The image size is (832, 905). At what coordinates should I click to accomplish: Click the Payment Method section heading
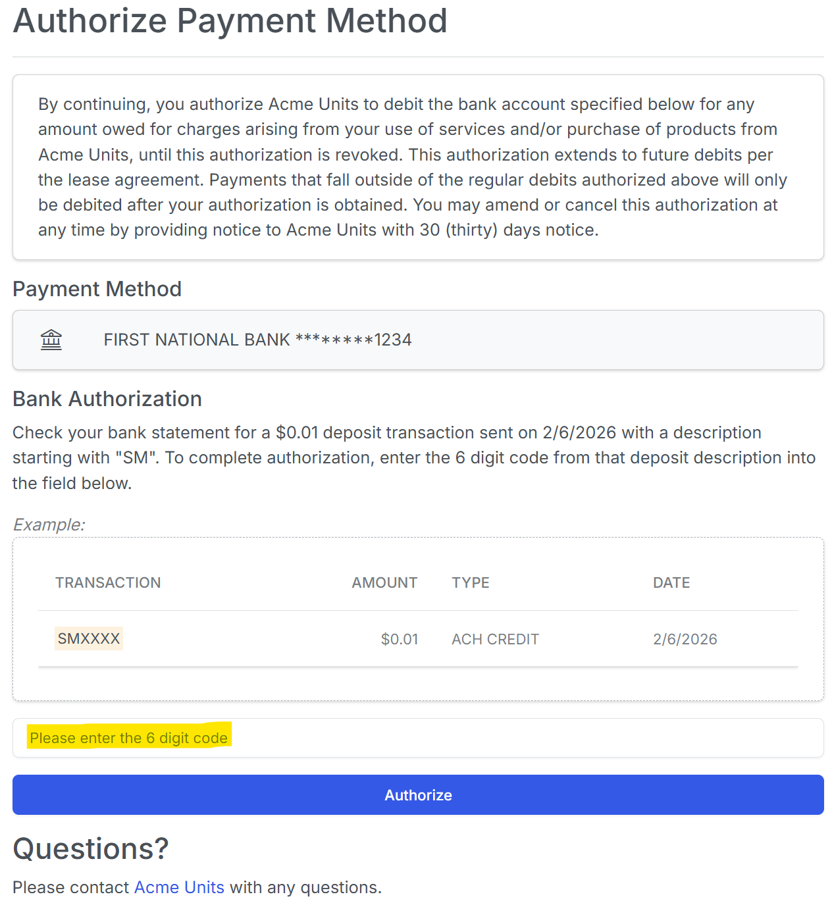coord(97,289)
